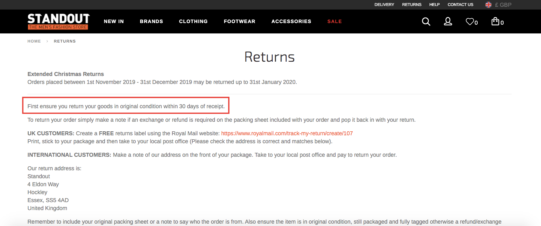This screenshot has height=226, width=541.
Task: Expand the Footwear menu
Action: [x=239, y=21]
